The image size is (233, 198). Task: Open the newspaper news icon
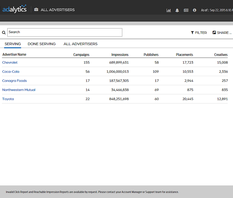186,10
